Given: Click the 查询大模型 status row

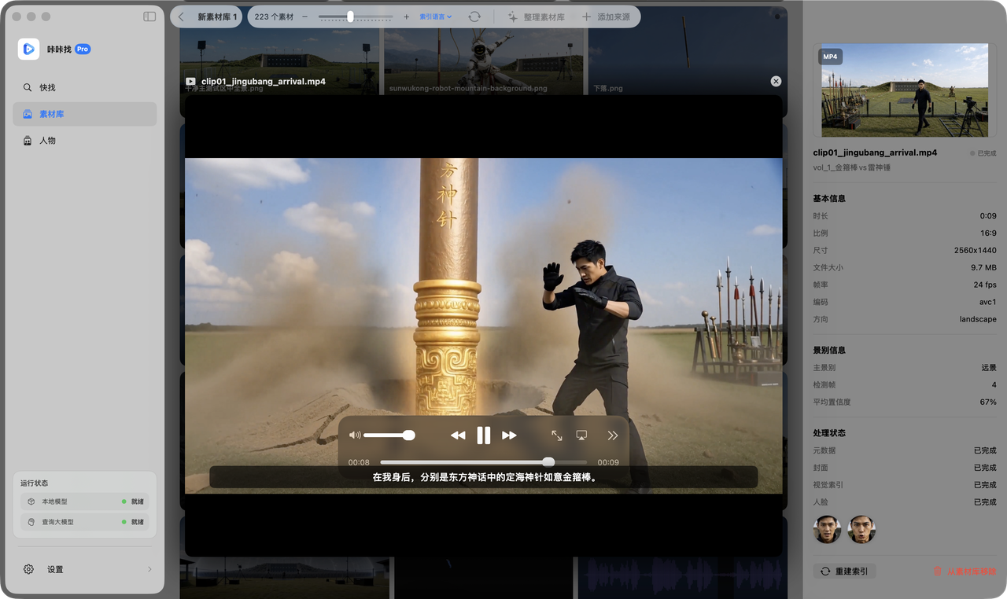Looking at the screenshot, I should (x=85, y=522).
